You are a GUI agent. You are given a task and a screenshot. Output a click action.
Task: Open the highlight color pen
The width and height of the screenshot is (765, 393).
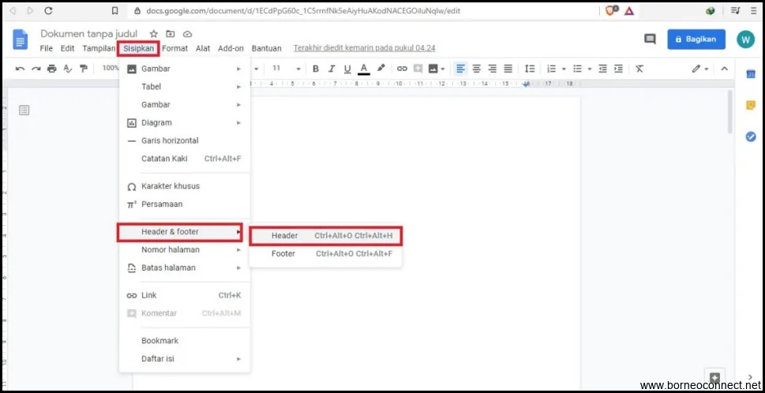tap(381, 69)
